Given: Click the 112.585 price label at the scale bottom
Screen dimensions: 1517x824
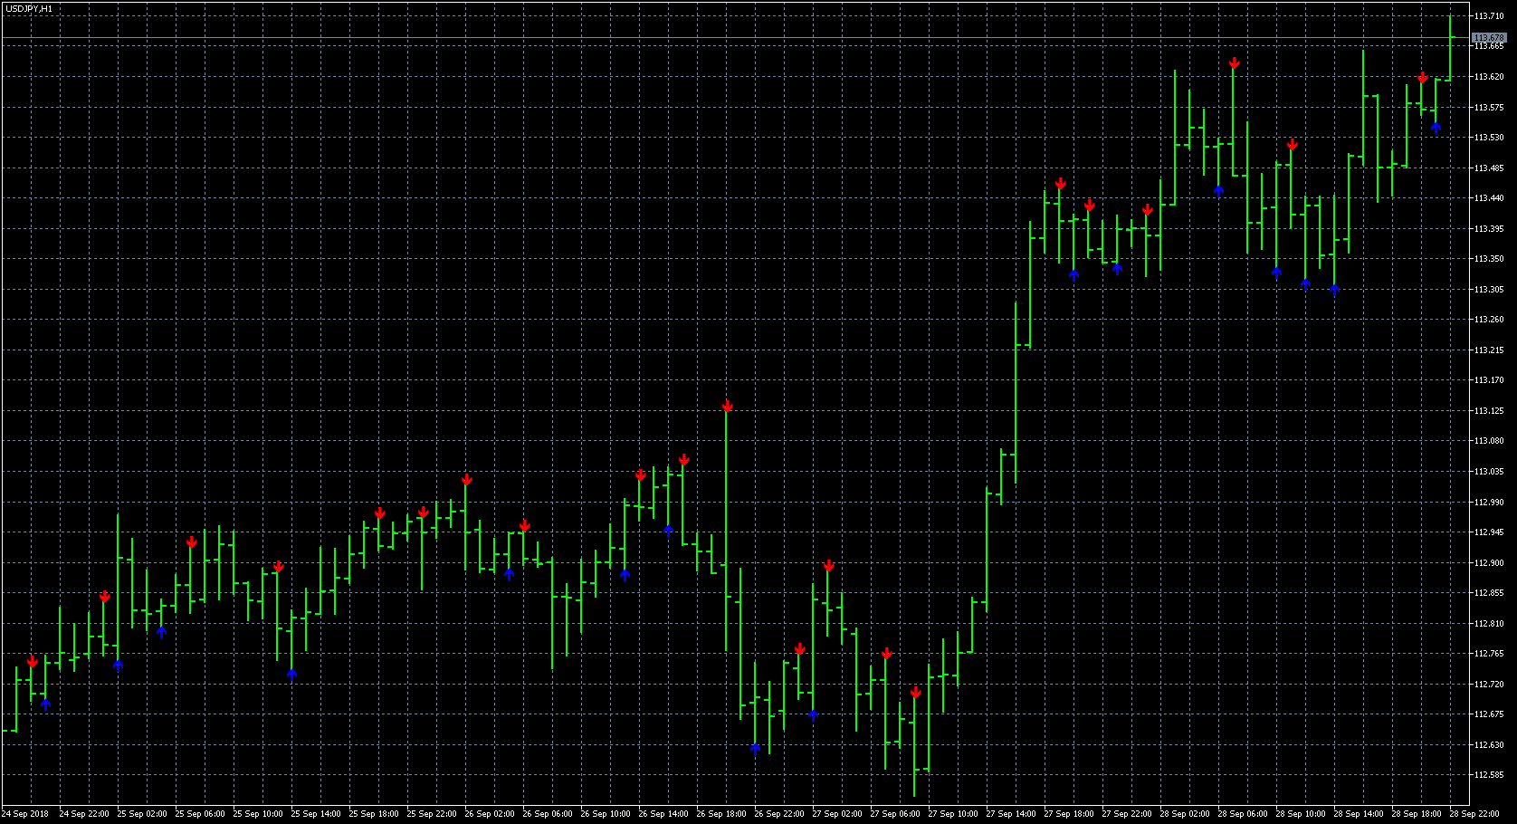Looking at the screenshot, I should pyautogui.click(x=1490, y=774).
